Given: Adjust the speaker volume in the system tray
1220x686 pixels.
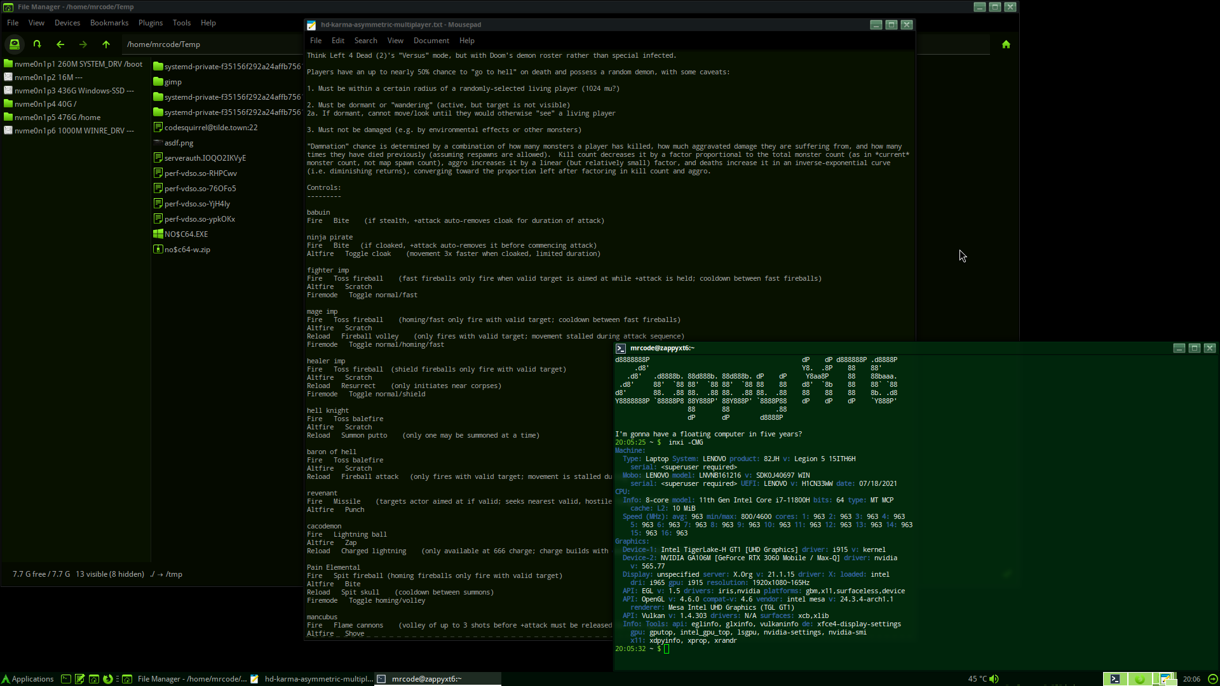Looking at the screenshot, I should tap(995, 679).
